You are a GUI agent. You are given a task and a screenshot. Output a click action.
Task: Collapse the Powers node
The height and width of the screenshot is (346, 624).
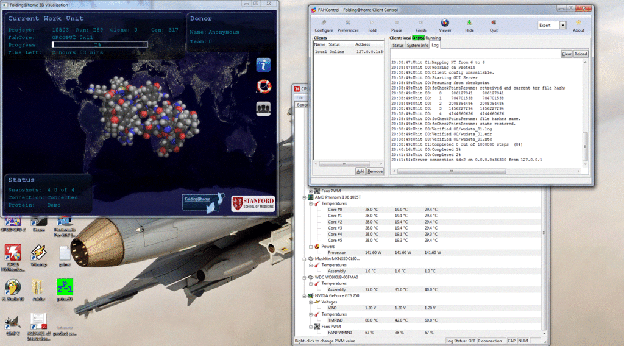311,247
